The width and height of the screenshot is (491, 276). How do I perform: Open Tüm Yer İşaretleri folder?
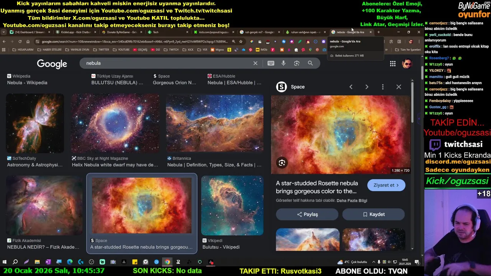point(408,49)
